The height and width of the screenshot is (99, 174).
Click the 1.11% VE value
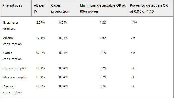[x=40, y=38]
